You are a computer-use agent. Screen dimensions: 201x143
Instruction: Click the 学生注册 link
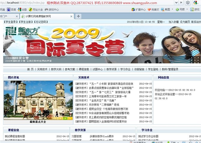point(26,22)
